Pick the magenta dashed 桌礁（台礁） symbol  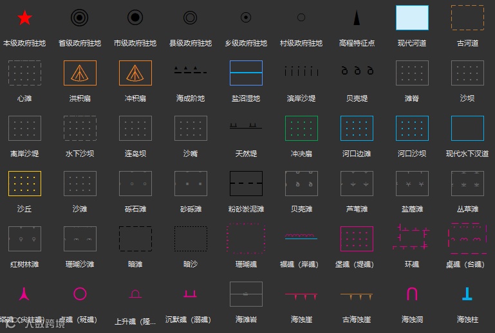click(467, 239)
